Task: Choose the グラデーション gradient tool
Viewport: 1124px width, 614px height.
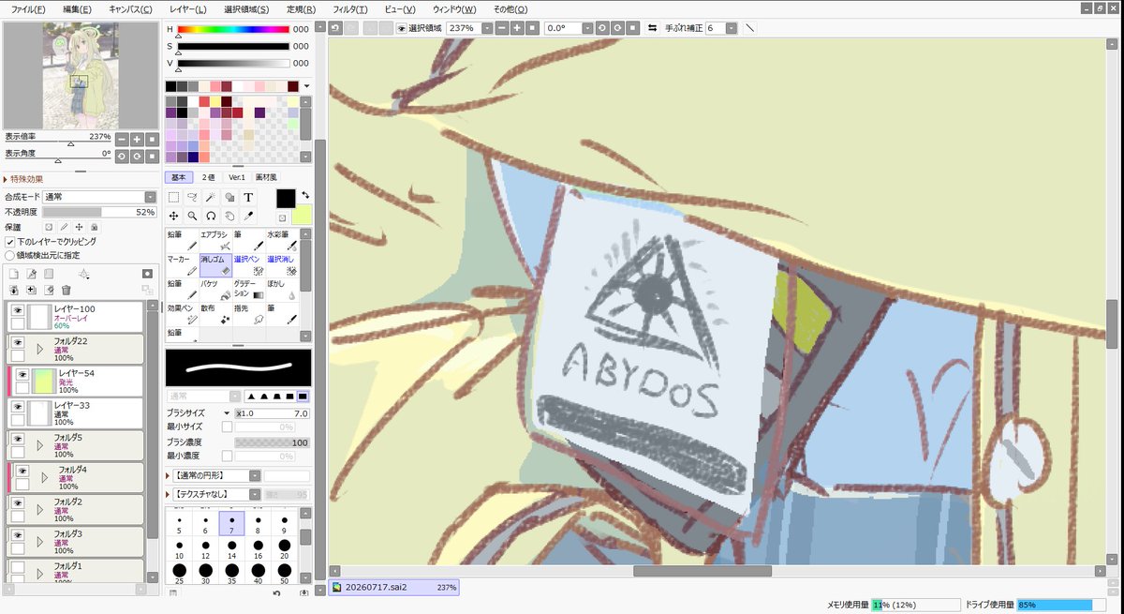Action: click(249, 289)
